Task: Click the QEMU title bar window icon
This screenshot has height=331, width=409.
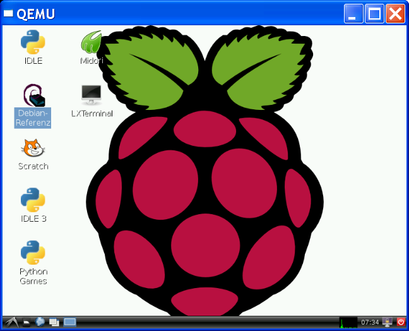Action: [x=8, y=13]
